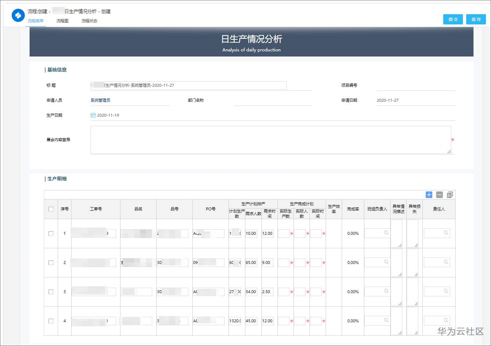This screenshot has width=491, height=346.
Task: Click row 3 异常情况描述 text area
Action: click(396, 292)
